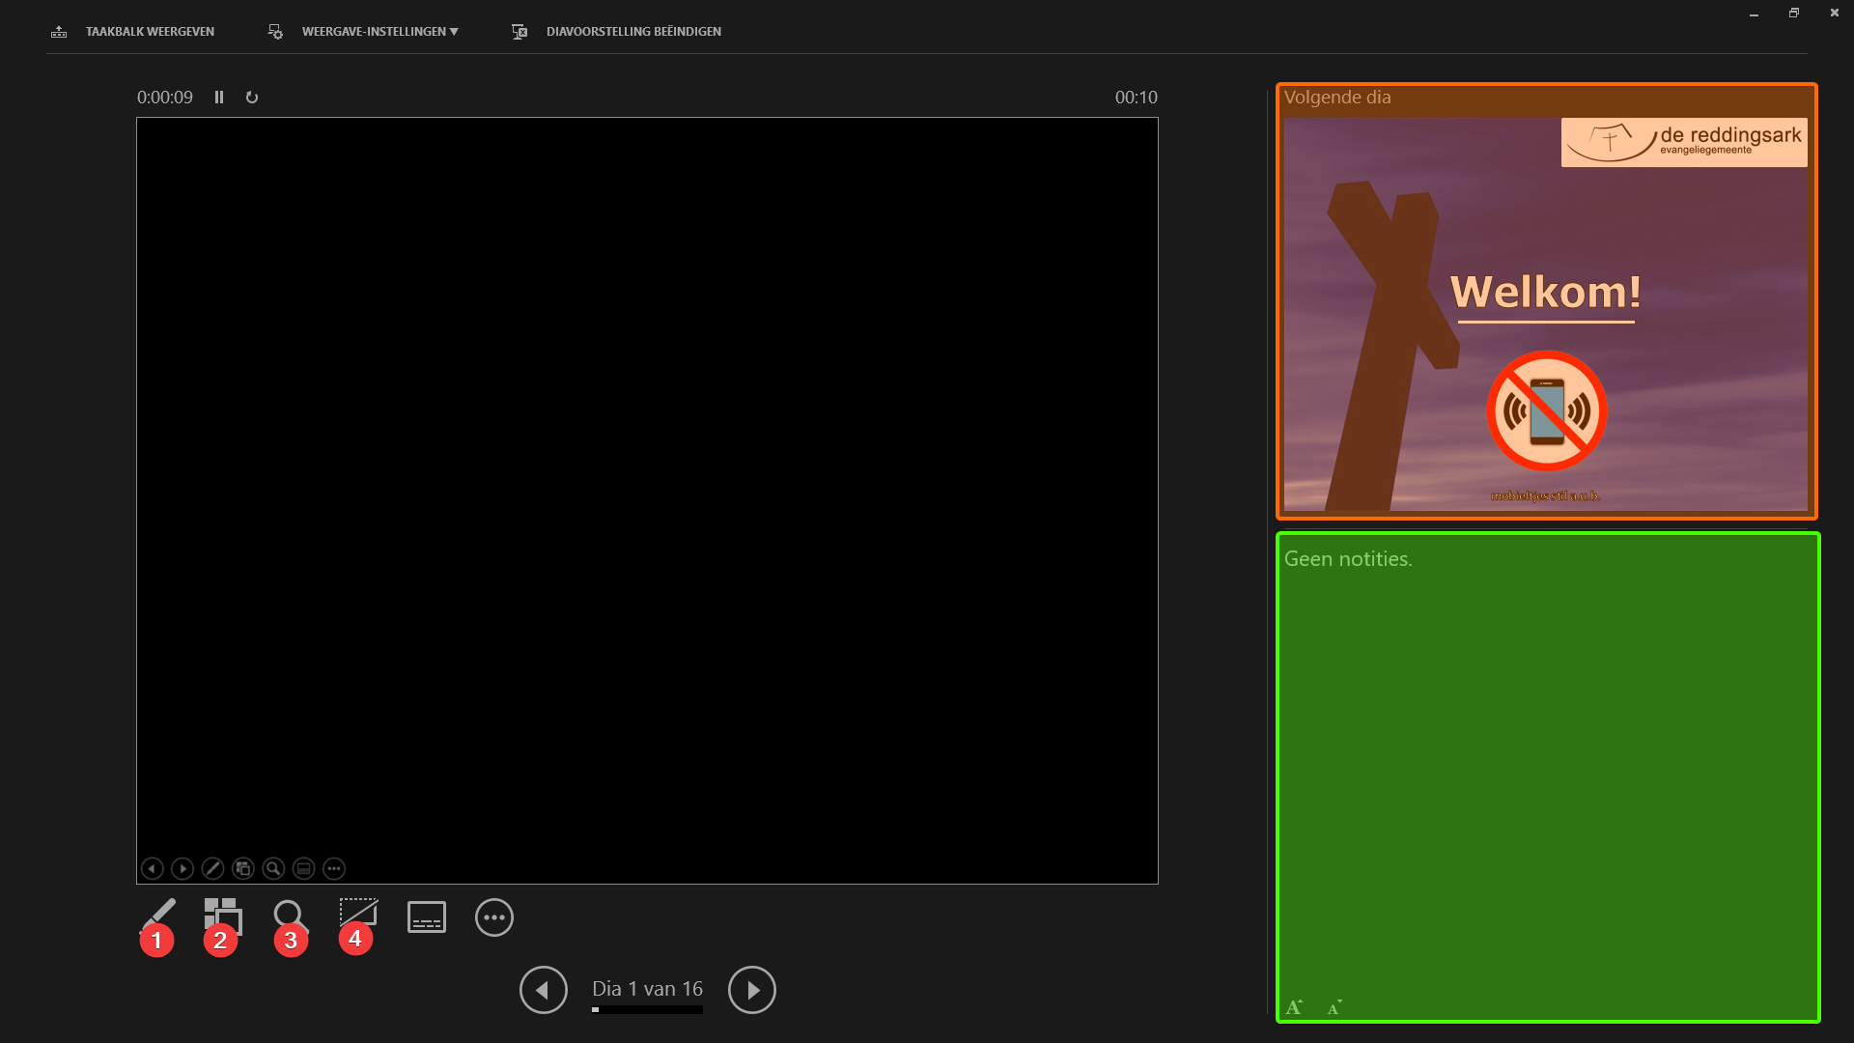Screen dimensions: 1854x1043
Task: Open Weergave-instellingen dropdown
Action: (364, 32)
